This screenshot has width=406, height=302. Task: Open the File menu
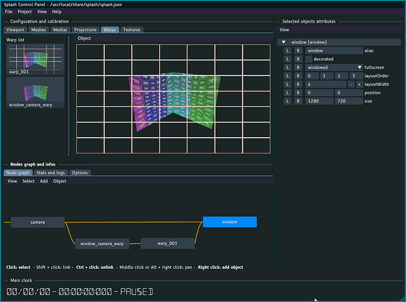pyautogui.click(x=8, y=11)
